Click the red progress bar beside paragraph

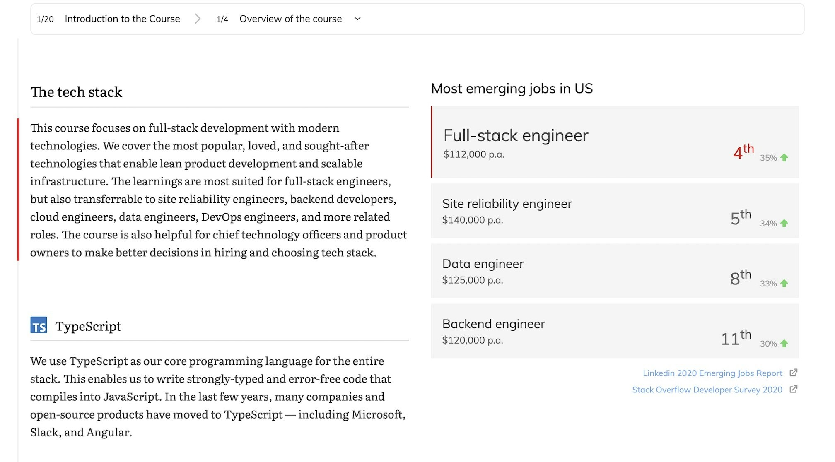(x=18, y=190)
